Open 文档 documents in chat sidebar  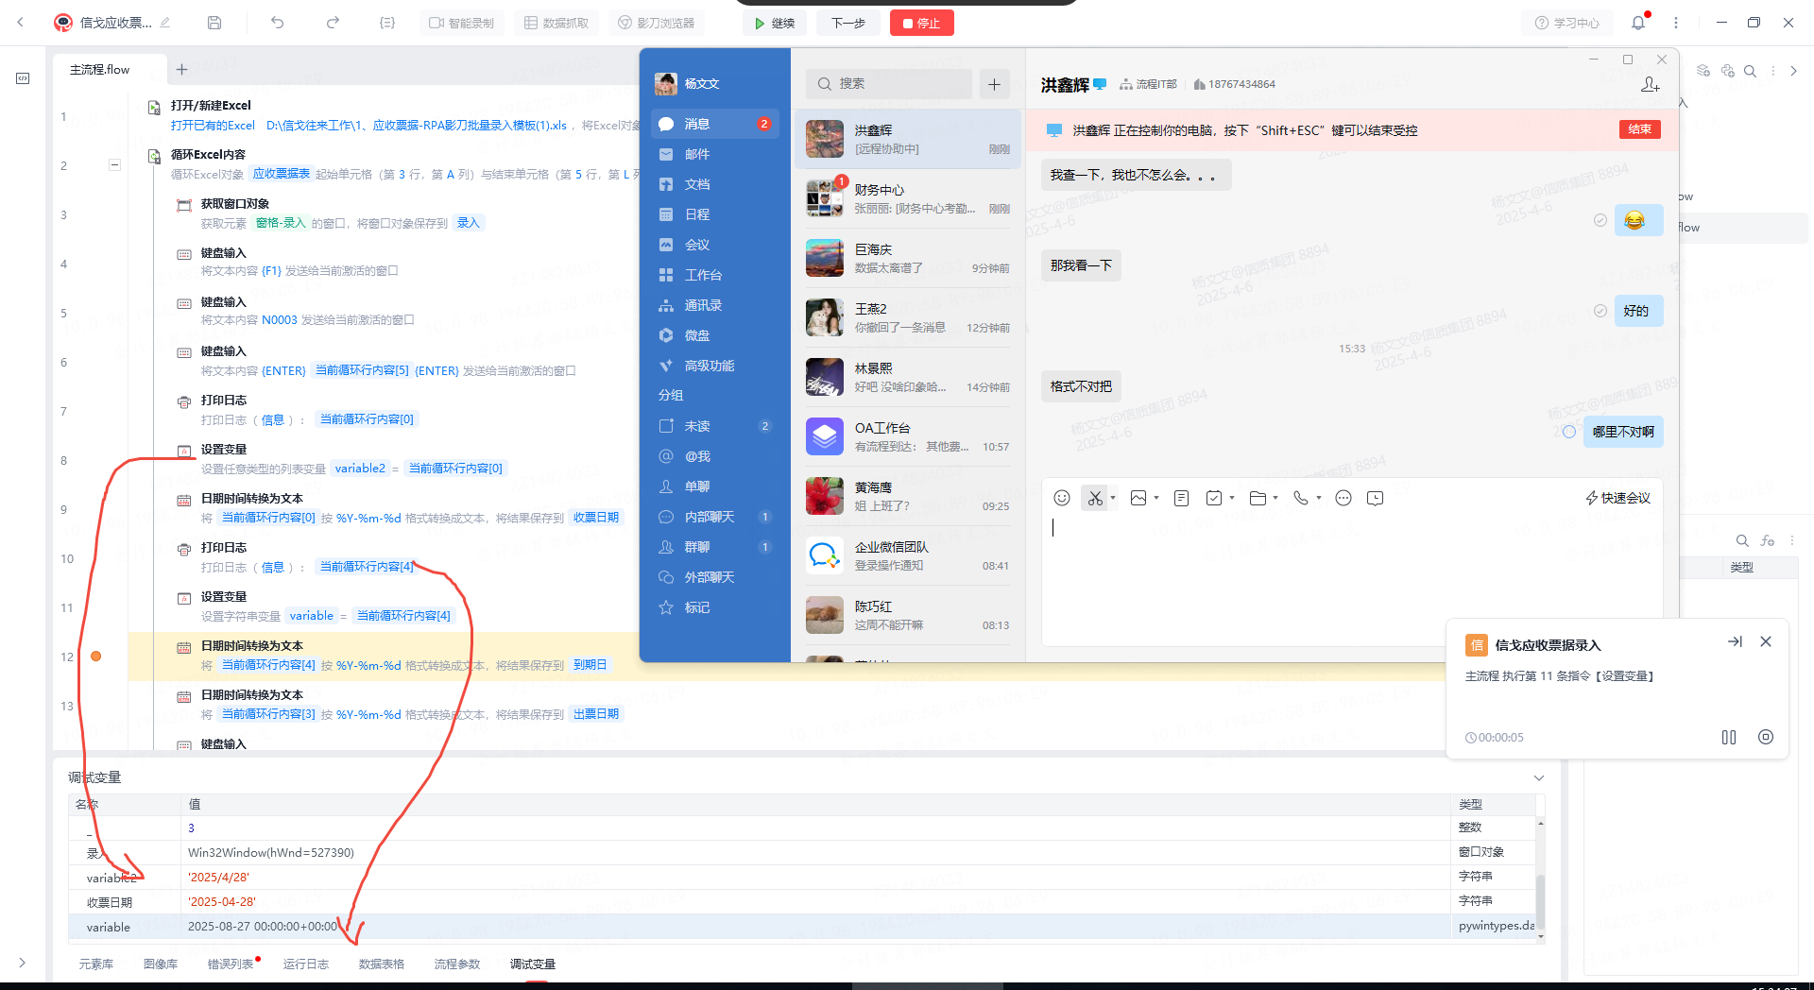715,184
